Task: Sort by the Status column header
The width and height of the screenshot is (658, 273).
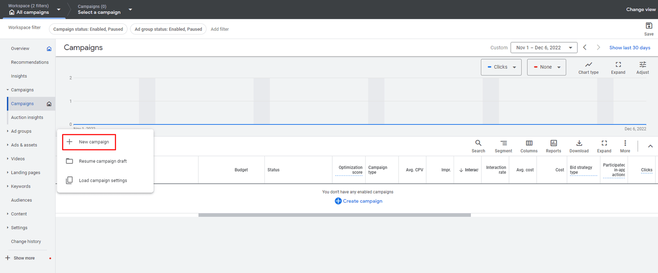Action: coord(273,170)
